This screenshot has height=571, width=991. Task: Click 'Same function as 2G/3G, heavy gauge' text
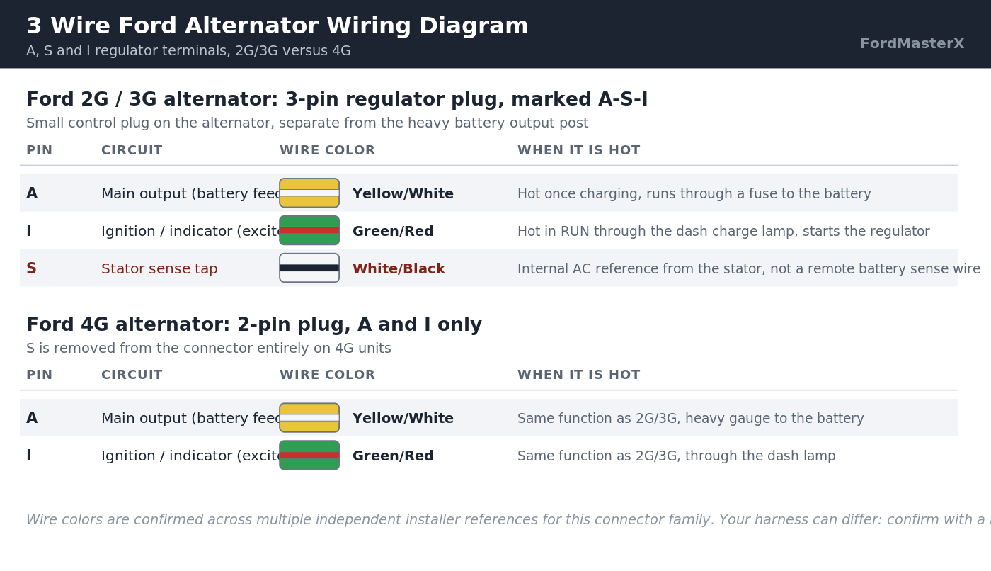coord(691,419)
